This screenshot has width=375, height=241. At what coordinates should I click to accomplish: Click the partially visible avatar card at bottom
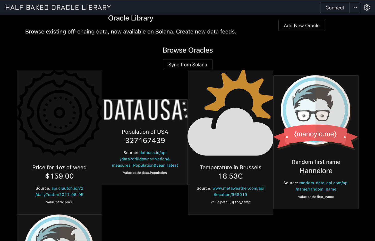pos(59,228)
